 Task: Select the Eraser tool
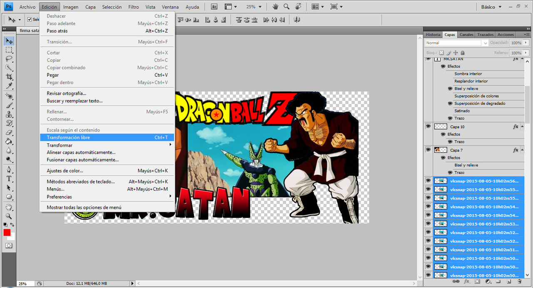(9, 133)
